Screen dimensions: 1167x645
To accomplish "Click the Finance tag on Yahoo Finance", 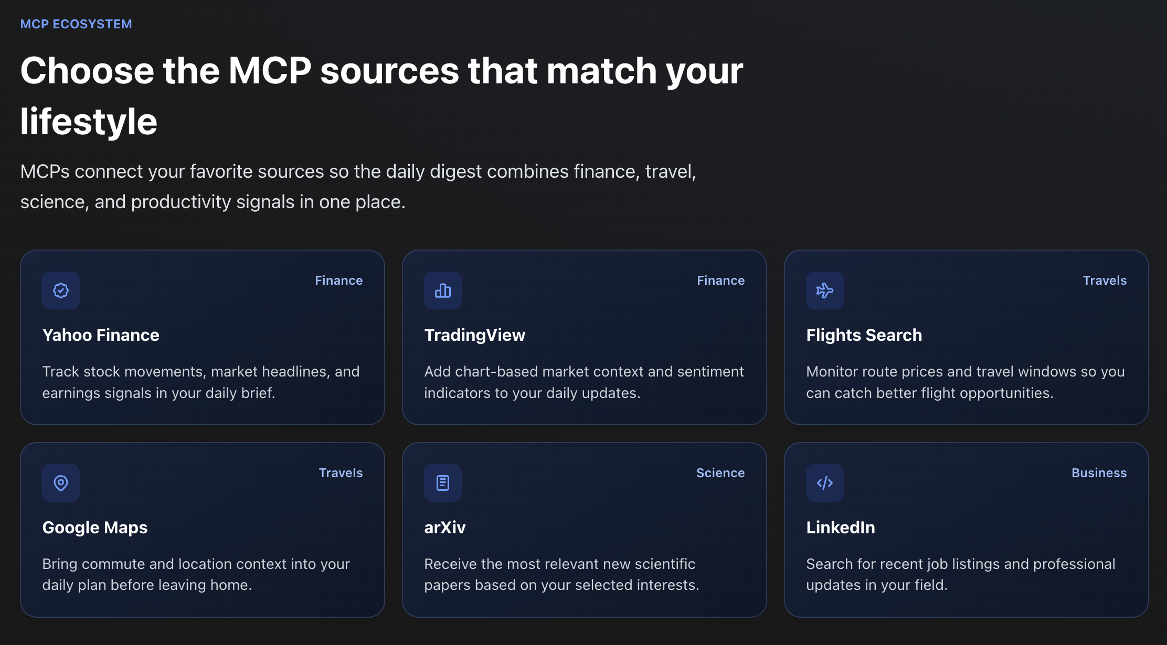I will (x=338, y=280).
